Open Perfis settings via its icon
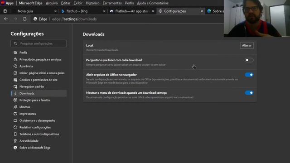Screen dimensions: 290x163 click(x=15, y=53)
